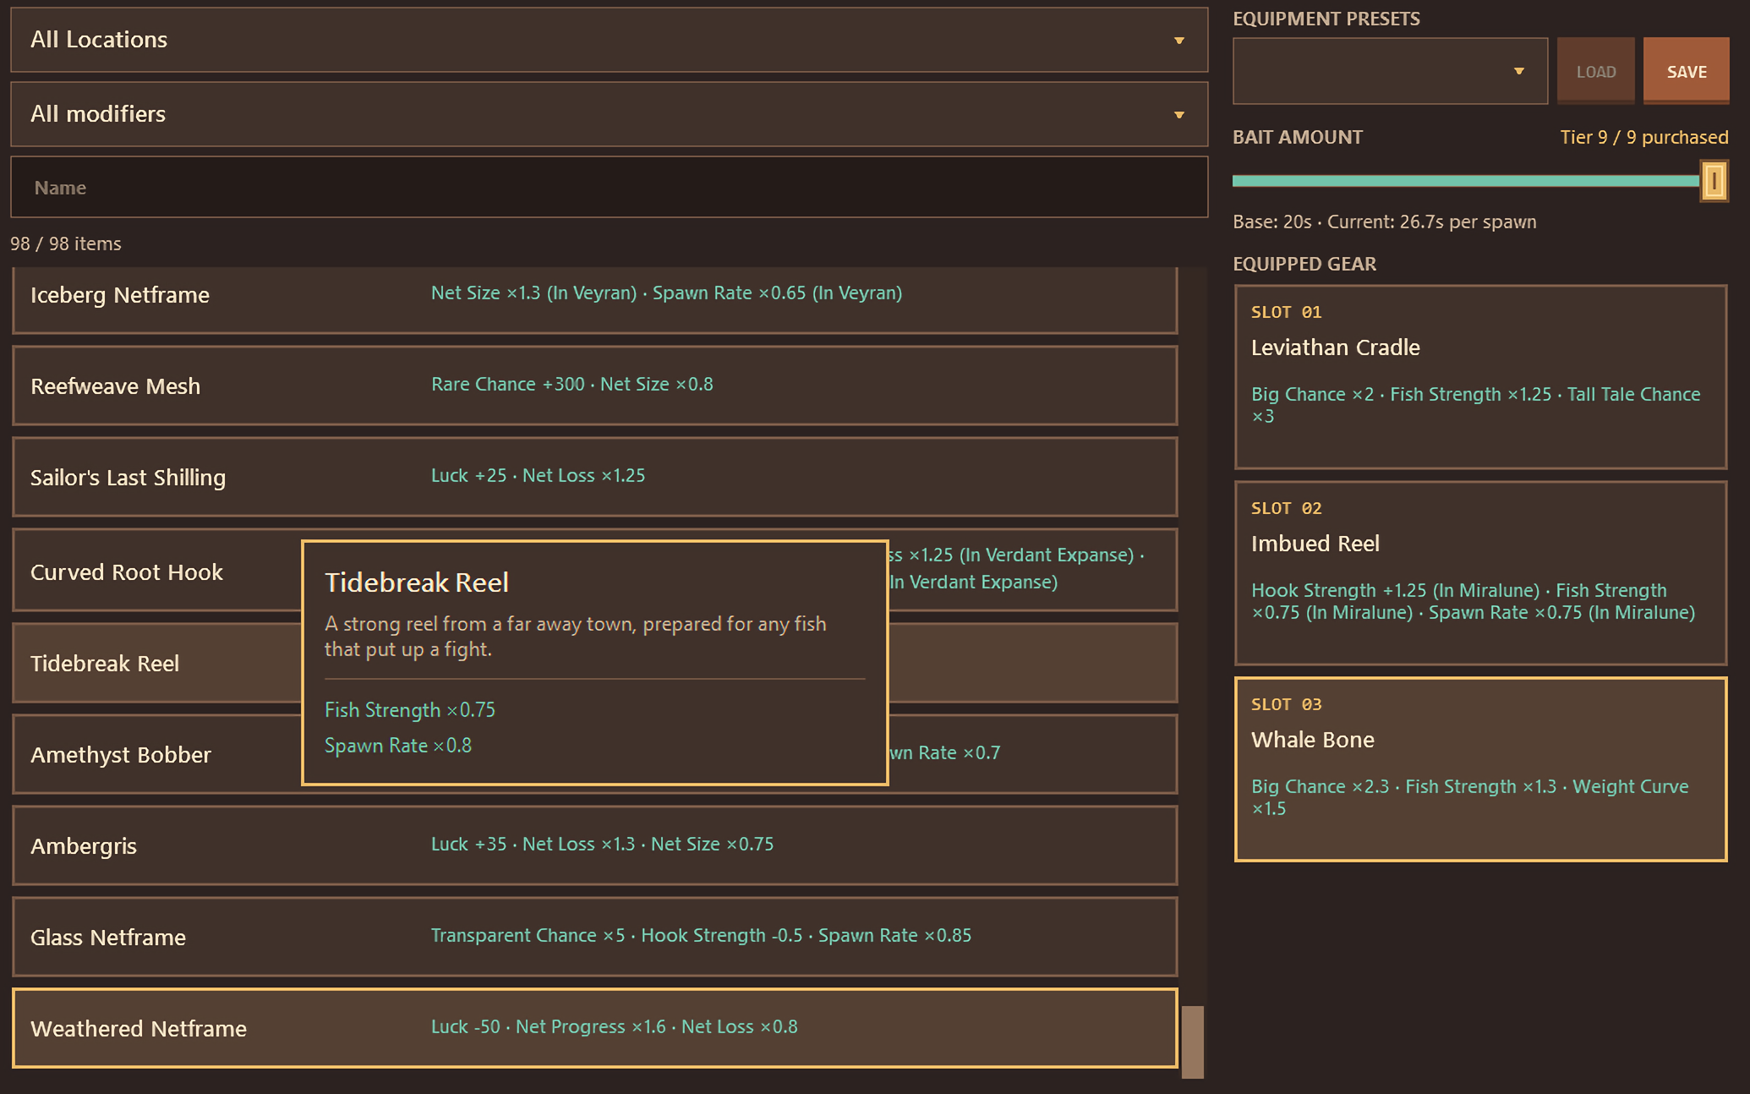Click '98 / 98 items' count text
1750x1094 pixels.
tap(66, 243)
